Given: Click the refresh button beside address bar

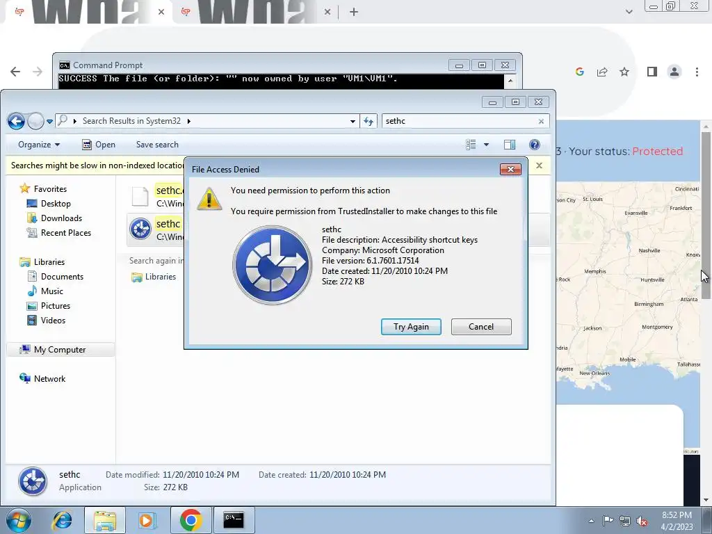Looking at the screenshot, I should [369, 121].
